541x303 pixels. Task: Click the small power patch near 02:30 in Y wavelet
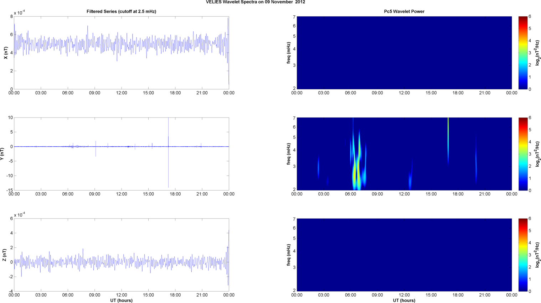point(318,167)
